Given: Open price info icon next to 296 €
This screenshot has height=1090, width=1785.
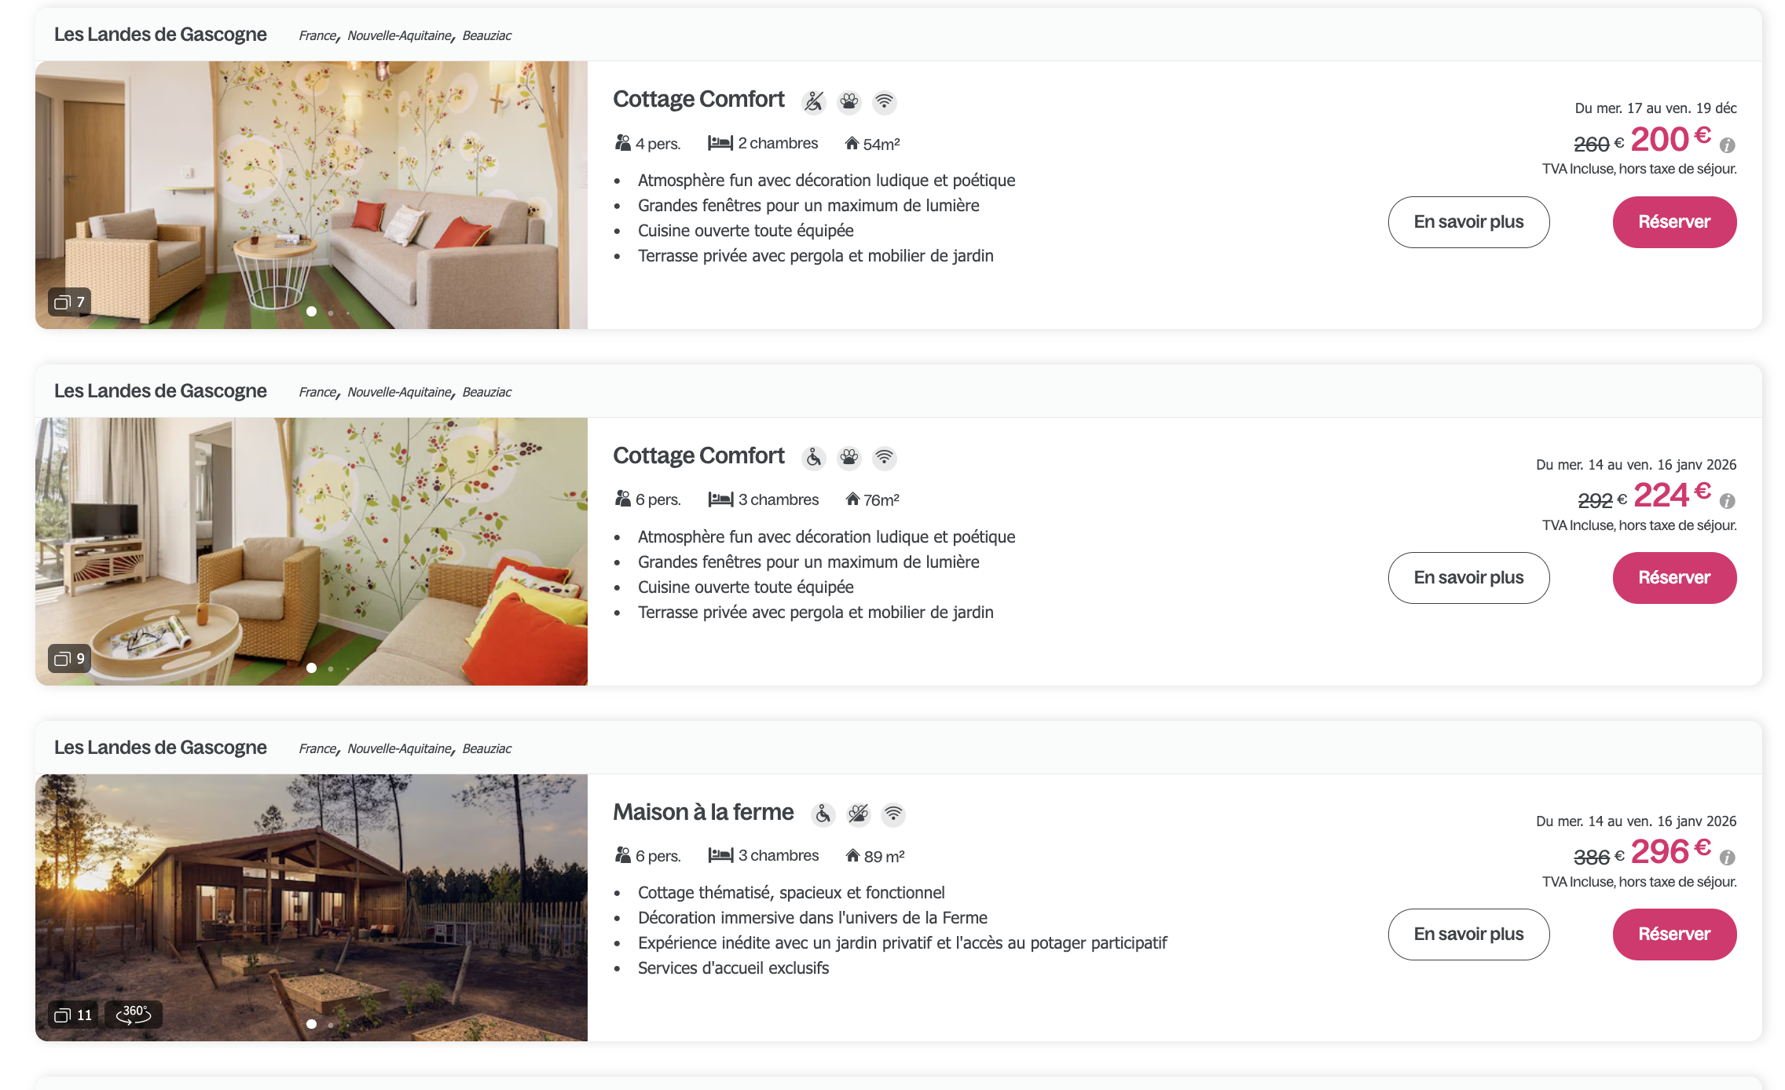Looking at the screenshot, I should [1728, 858].
